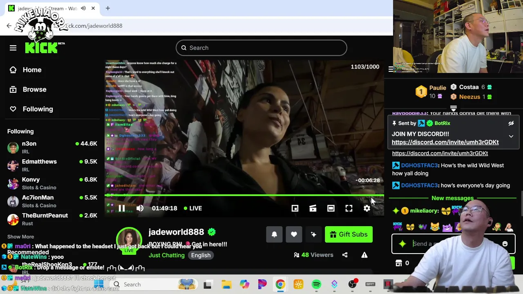This screenshot has height=294, width=523.
Task: Open Konvy channel from sidebar
Action: tap(52, 183)
